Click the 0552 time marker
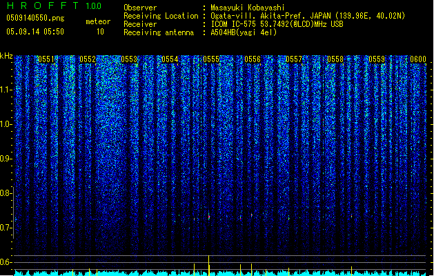 [88, 59]
